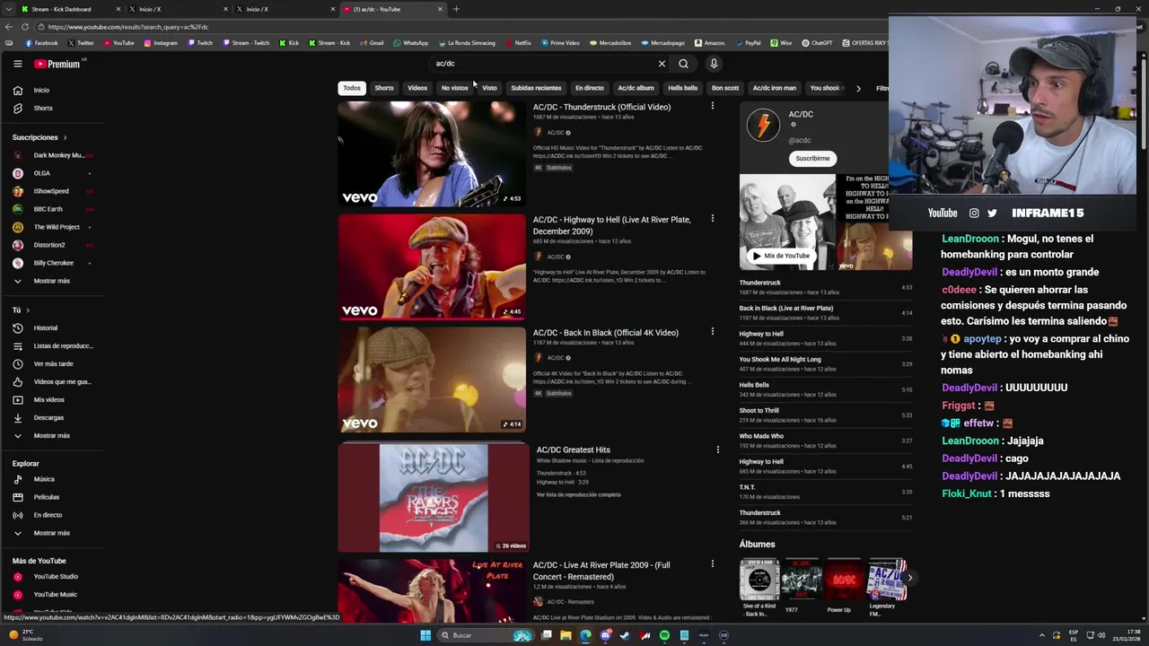Click the YouTube Premium logo
The height and width of the screenshot is (646, 1149).
click(x=57, y=64)
